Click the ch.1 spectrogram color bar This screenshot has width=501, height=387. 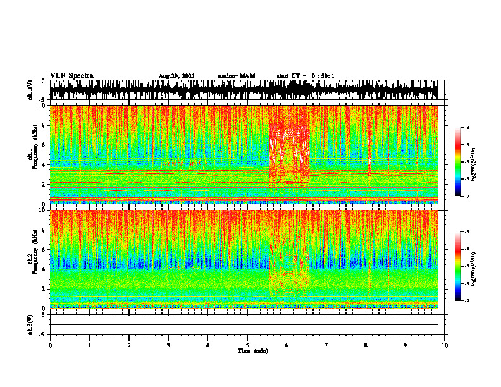(x=457, y=162)
